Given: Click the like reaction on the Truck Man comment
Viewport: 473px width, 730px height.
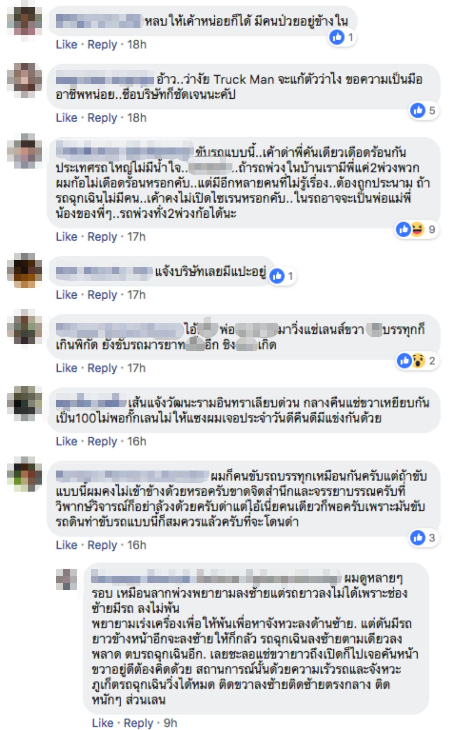Looking at the screenshot, I should pos(418,110).
